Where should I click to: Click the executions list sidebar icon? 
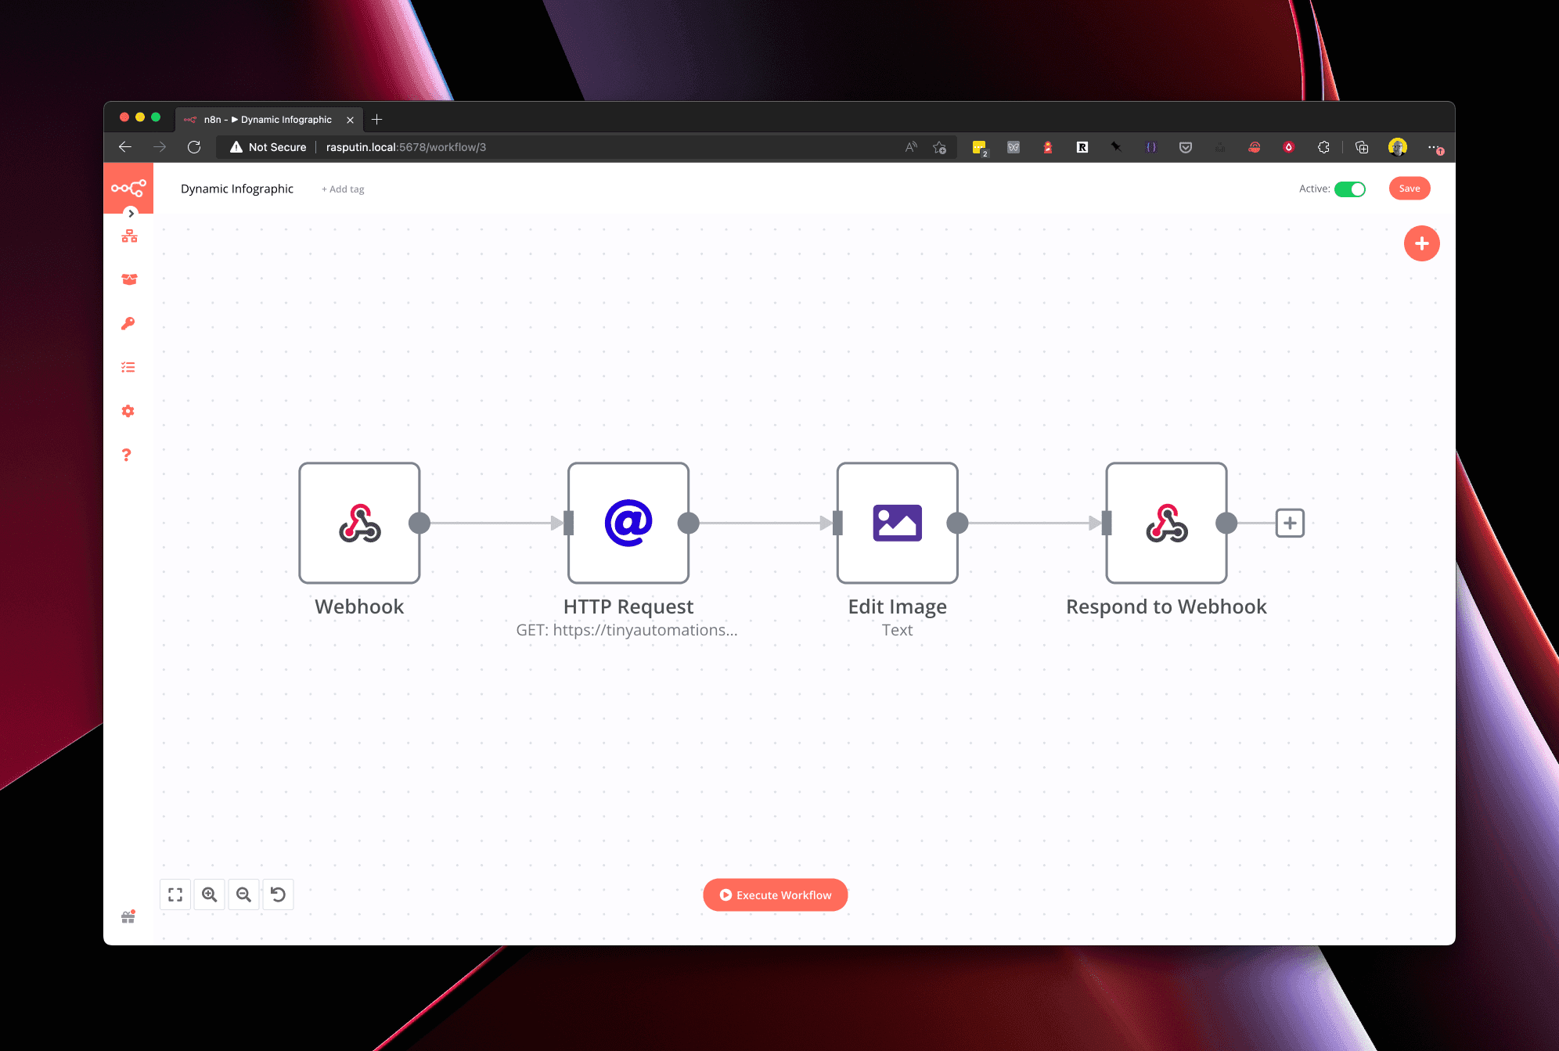129,367
